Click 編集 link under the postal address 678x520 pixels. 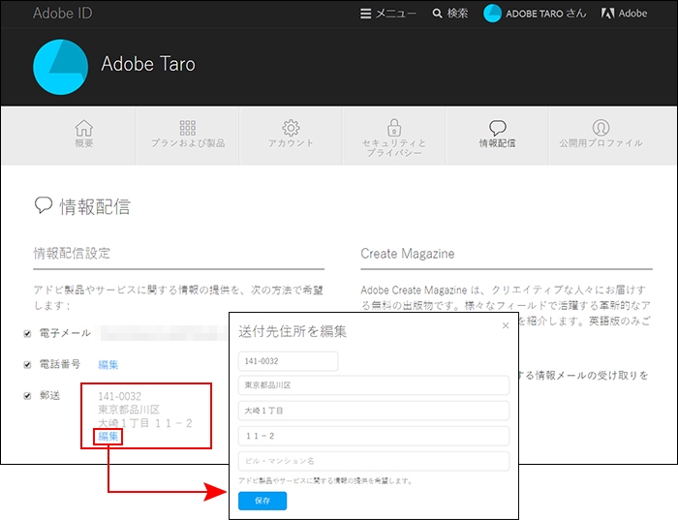click(108, 437)
